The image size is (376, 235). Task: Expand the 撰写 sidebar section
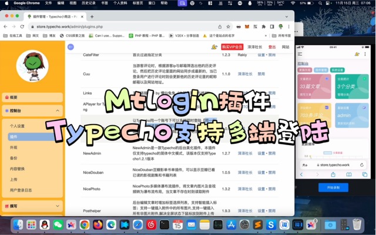(x=58, y=206)
